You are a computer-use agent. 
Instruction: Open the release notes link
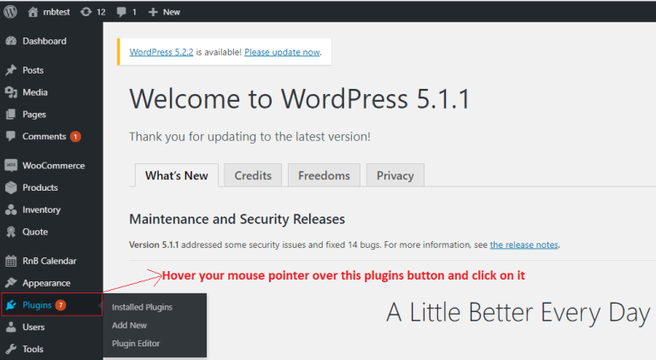point(524,245)
